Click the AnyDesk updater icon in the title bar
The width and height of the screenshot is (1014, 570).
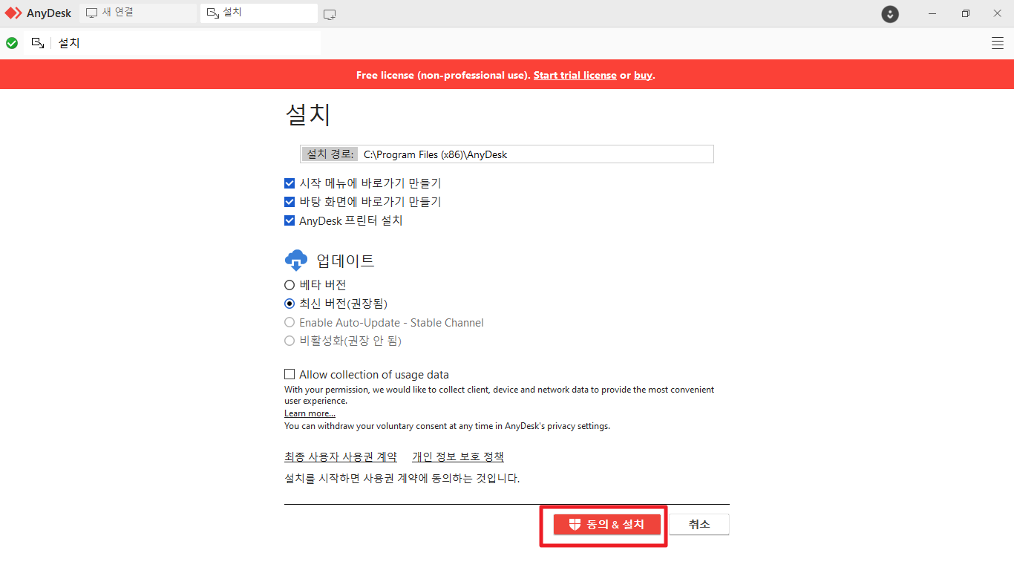coord(889,13)
